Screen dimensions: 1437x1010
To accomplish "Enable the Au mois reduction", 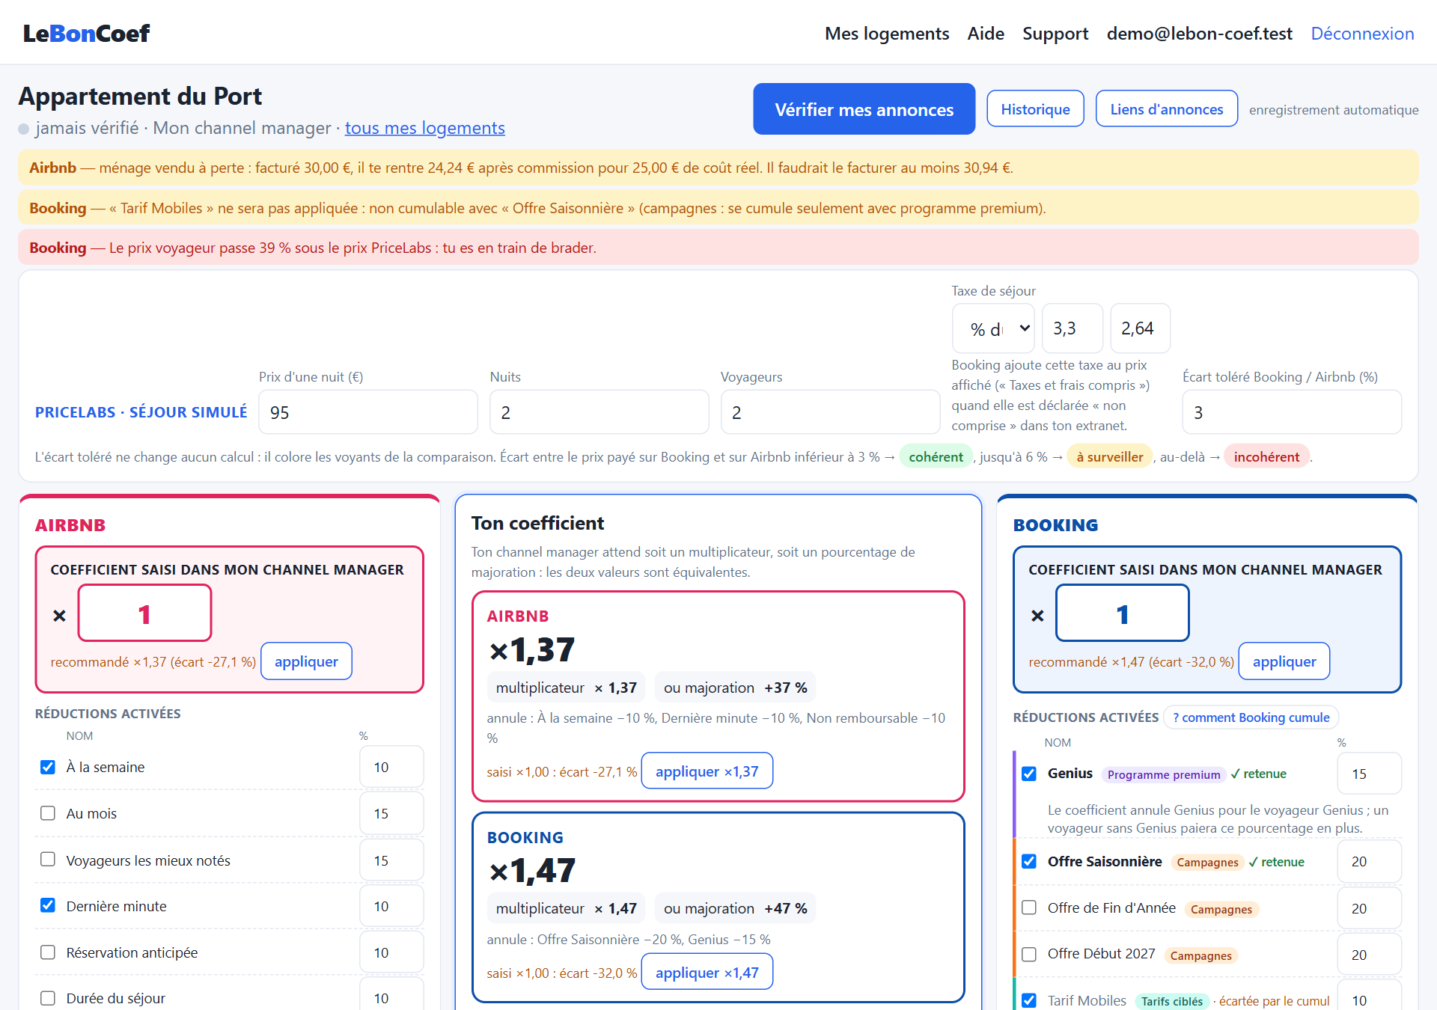I will tap(48, 813).
